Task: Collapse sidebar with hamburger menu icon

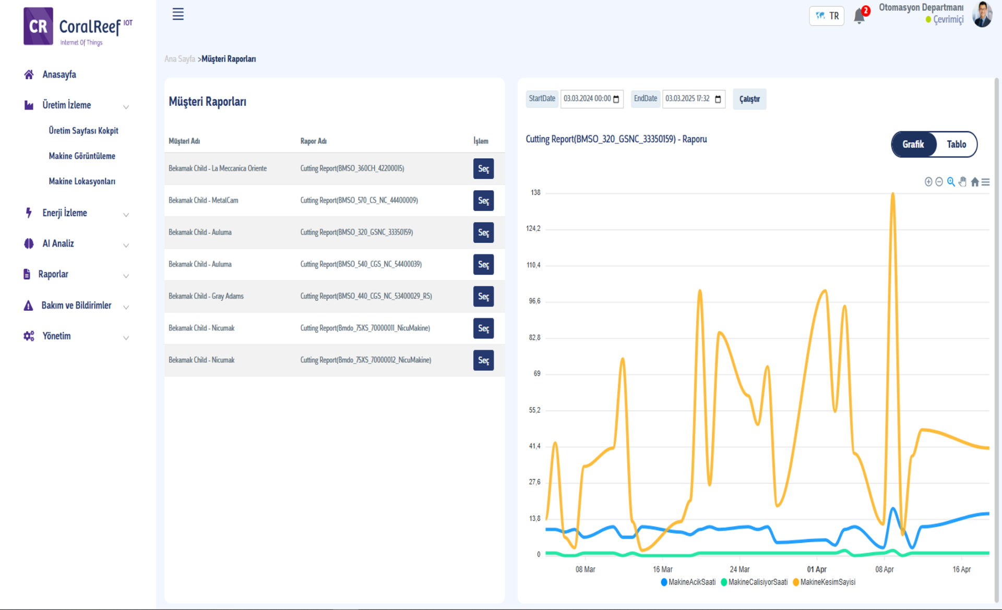Action: tap(178, 14)
